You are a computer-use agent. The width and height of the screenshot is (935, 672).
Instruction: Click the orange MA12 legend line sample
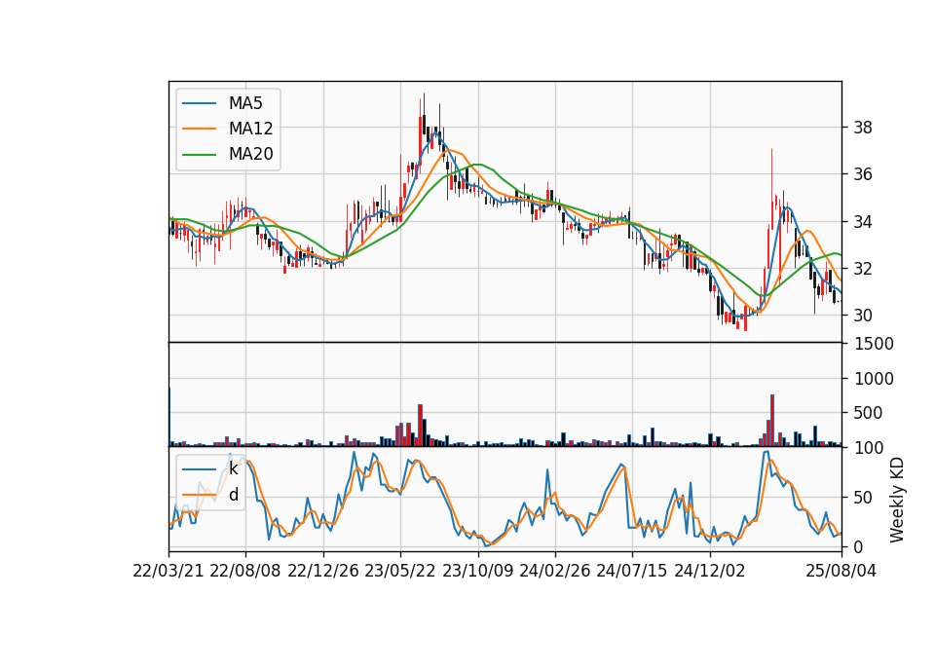[x=199, y=129]
